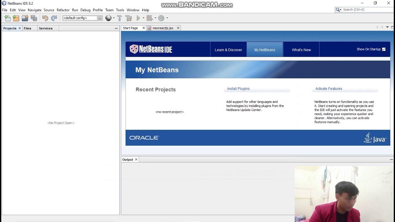Click the Install Plugins link
The height and width of the screenshot is (222, 395).
(238, 89)
